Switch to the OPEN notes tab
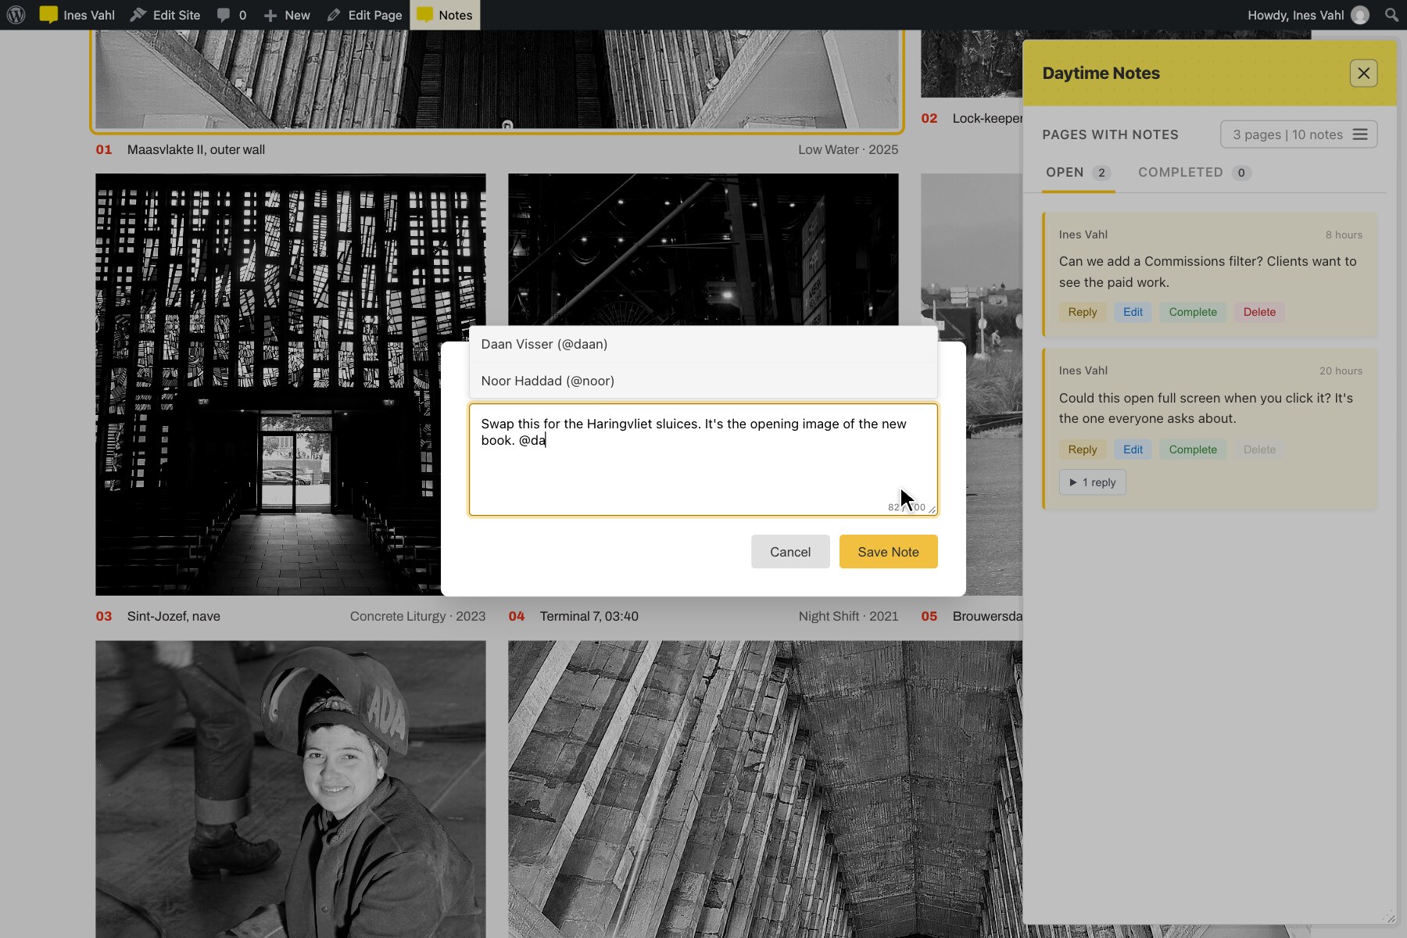 (1078, 173)
